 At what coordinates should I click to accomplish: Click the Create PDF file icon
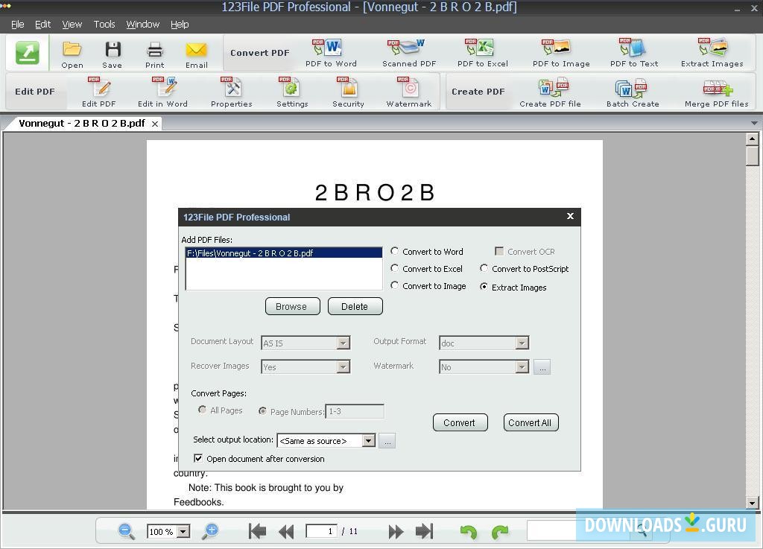coord(550,92)
